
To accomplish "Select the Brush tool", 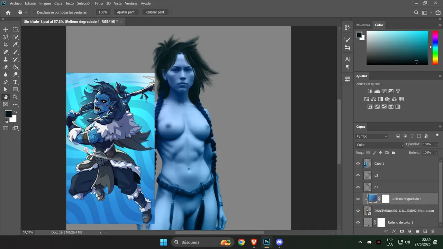I will click(16, 52).
